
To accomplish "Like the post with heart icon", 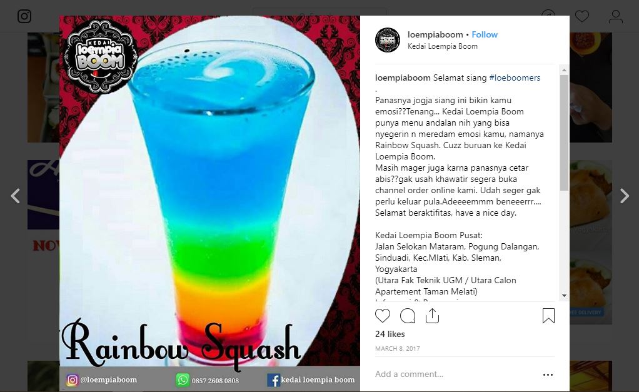I will tap(382, 316).
